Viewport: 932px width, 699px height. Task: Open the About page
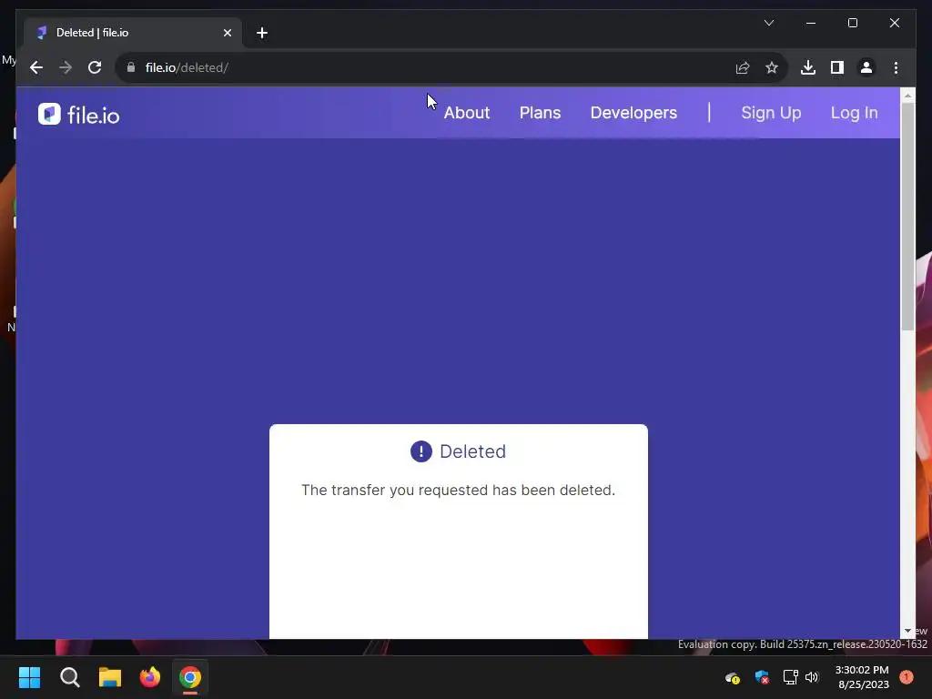467,113
